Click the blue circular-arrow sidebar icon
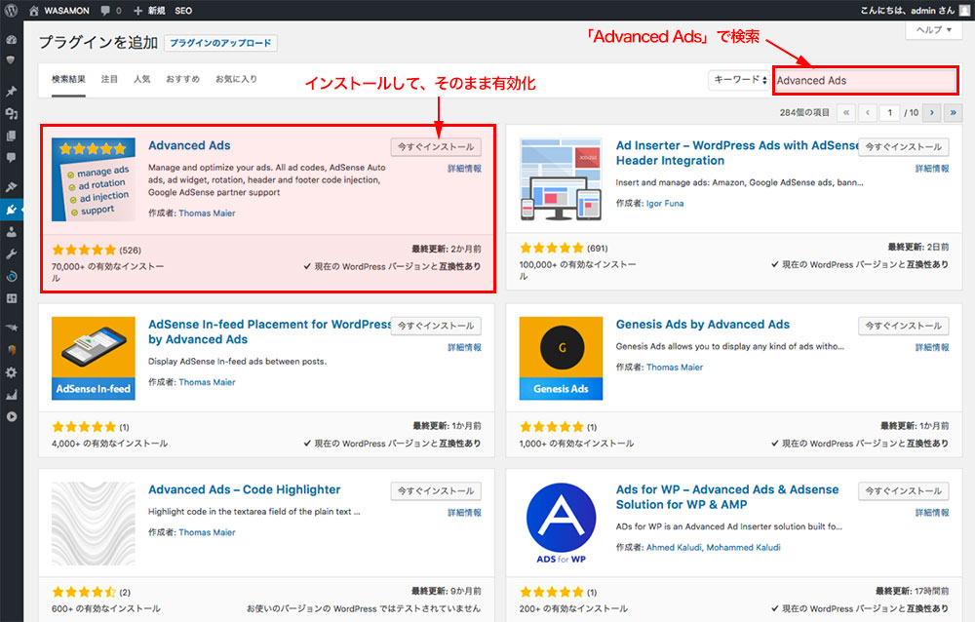This screenshot has width=975, height=622. [x=11, y=276]
